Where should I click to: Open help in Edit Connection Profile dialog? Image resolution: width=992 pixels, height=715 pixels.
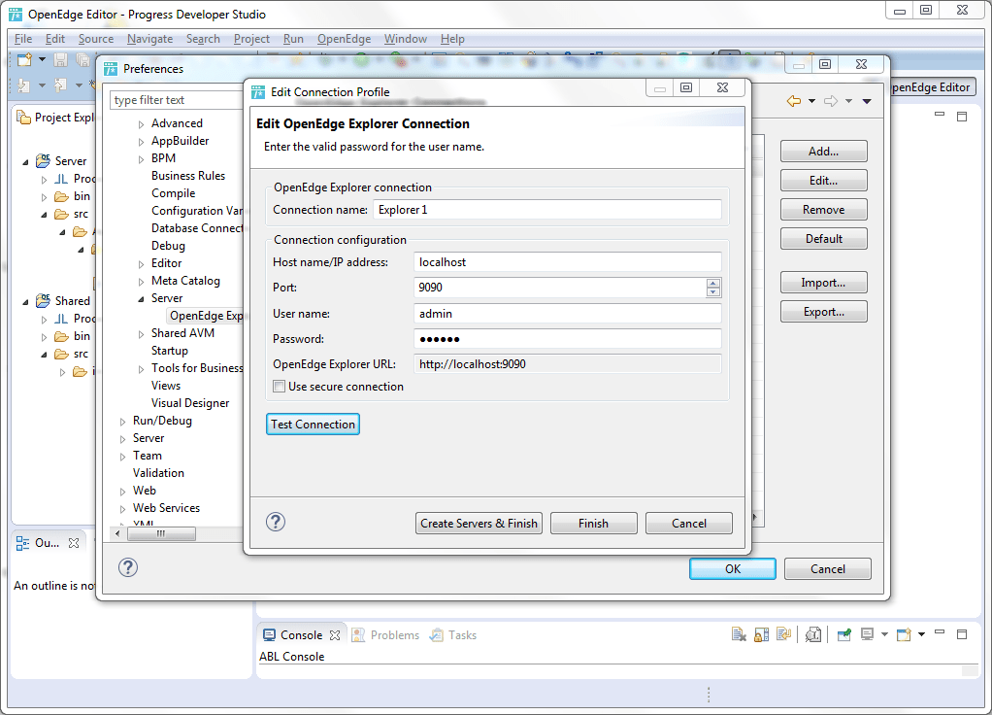pyautogui.click(x=276, y=523)
